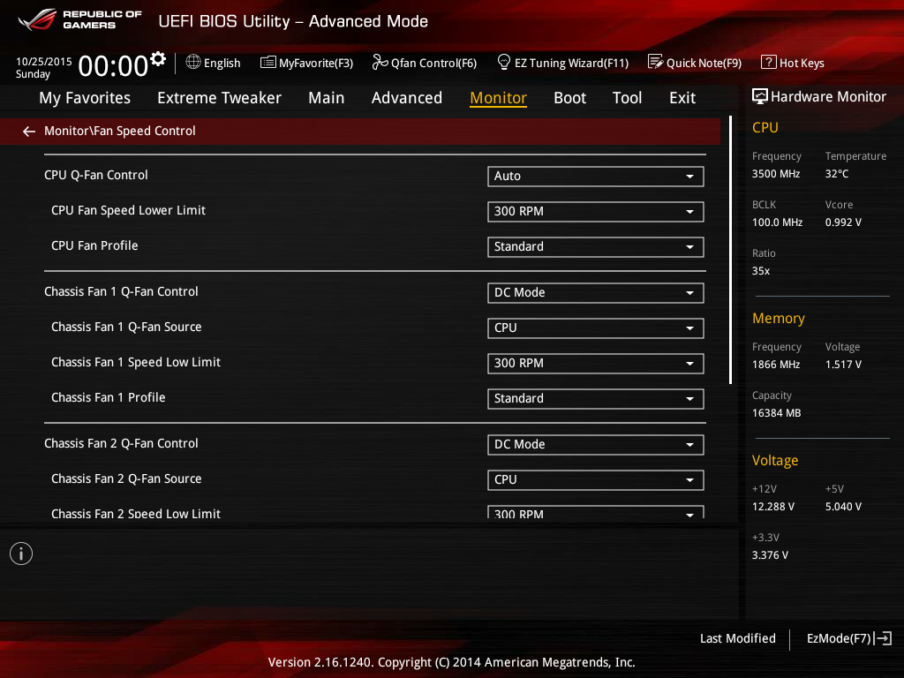The width and height of the screenshot is (904, 678).
Task: Open Chassis Fan 1 Speed Low Limit dropdown
Action: point(596,363)
